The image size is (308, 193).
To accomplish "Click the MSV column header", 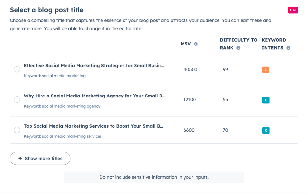I will point(186,44).
